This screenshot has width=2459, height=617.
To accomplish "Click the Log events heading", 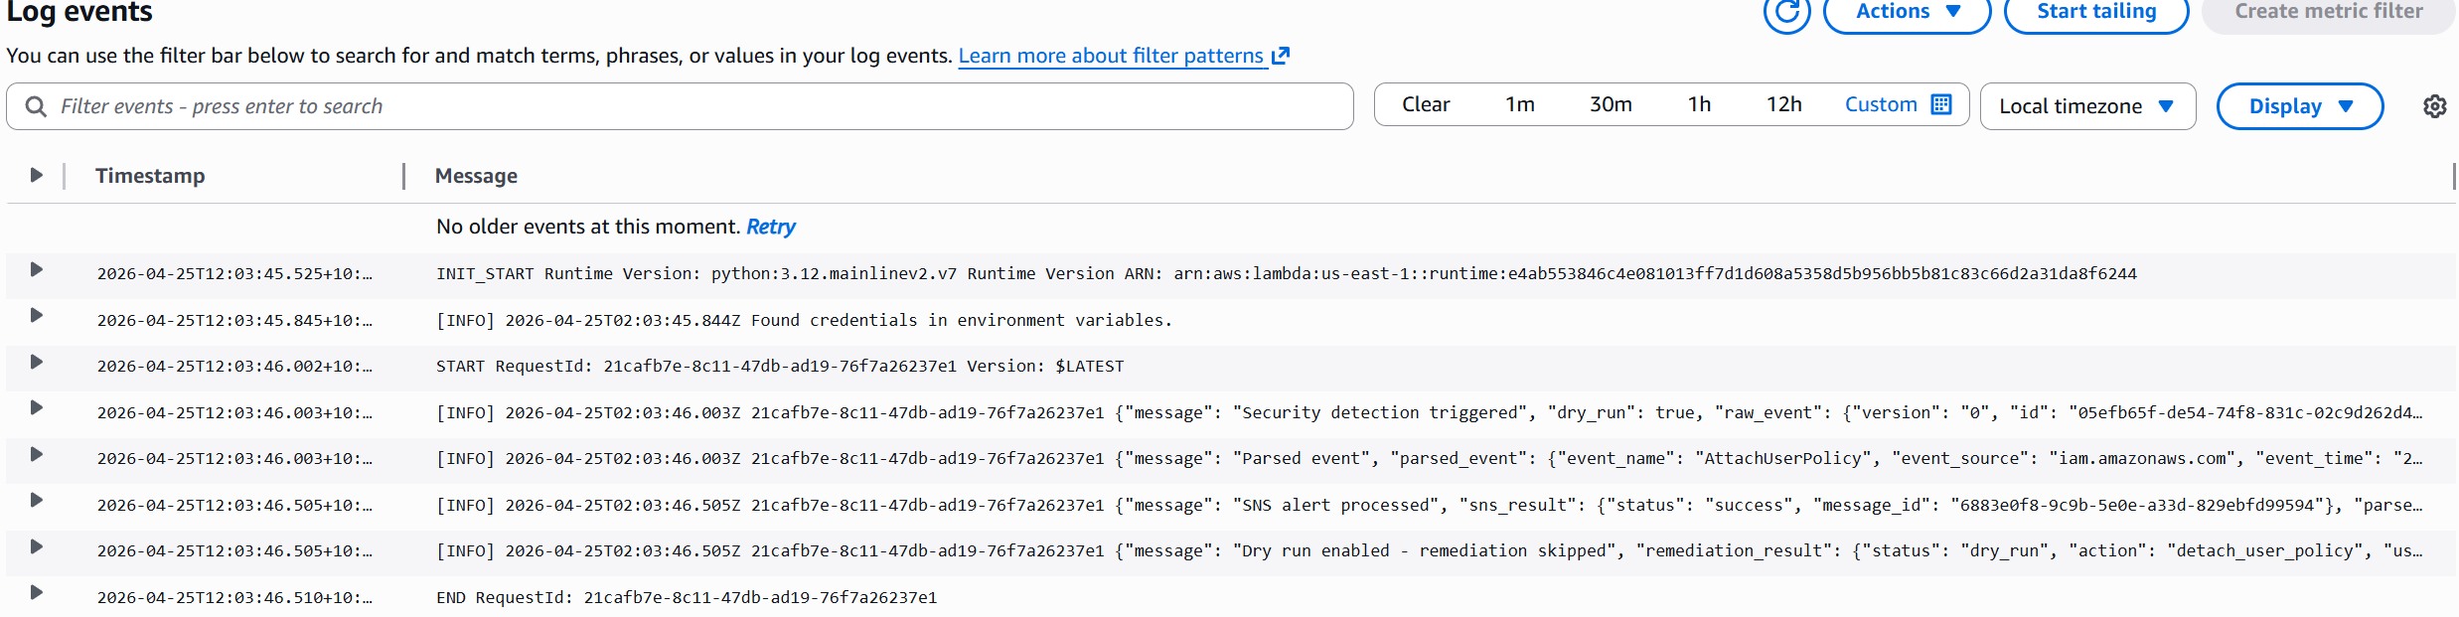I will point(79,12).
